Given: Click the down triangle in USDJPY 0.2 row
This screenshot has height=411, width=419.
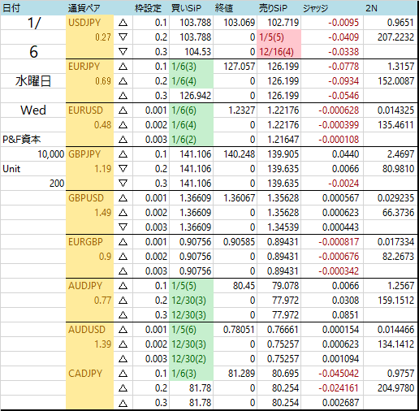Looking at the screenshot, I should [x=123, y=37].
